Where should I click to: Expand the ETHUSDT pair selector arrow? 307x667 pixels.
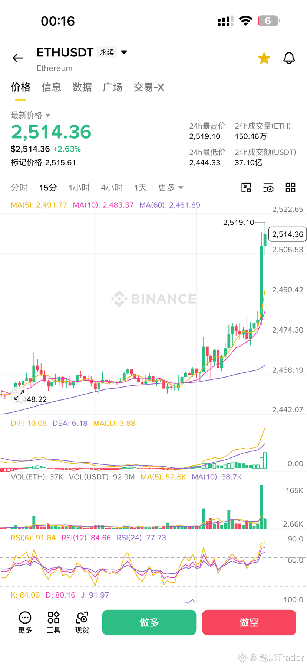(x=124, y=52)
